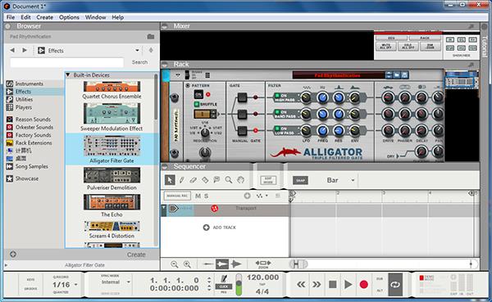492x302 pixels.
Task: Toggle the Snap button in the sequencer
Action: click(300, 180)
